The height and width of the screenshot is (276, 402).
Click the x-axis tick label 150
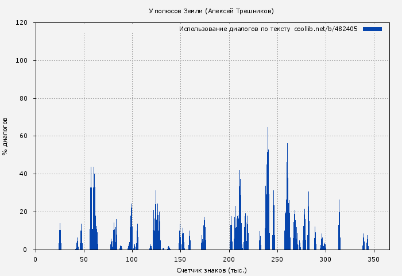click(x=180, y=259)
